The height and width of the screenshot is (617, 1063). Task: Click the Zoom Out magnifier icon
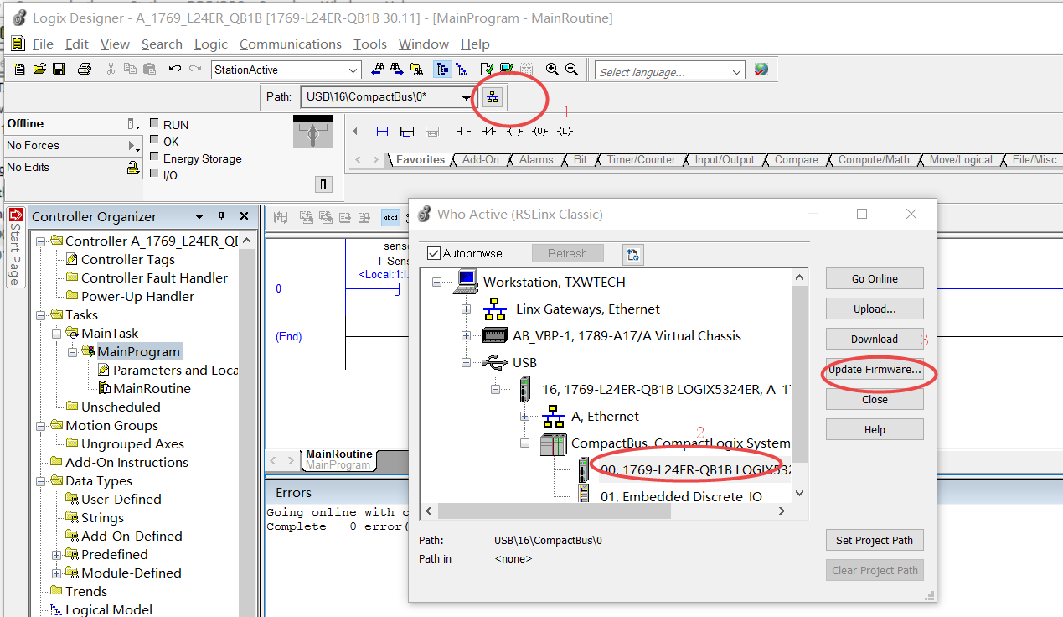(x=571, y=70)
